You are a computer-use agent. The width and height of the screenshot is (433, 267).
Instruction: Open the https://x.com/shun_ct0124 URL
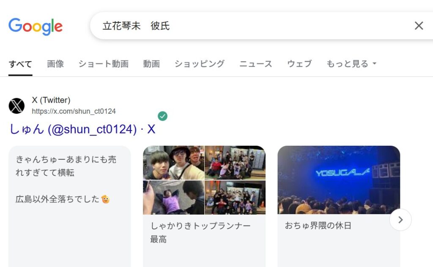click(74, 111)
